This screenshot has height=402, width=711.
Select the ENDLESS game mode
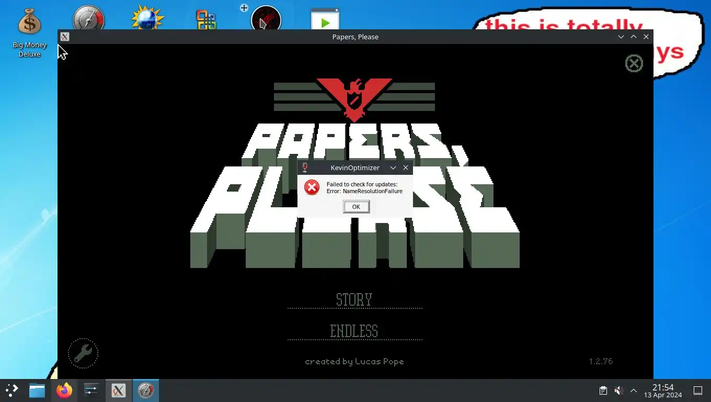coord(354,331)
